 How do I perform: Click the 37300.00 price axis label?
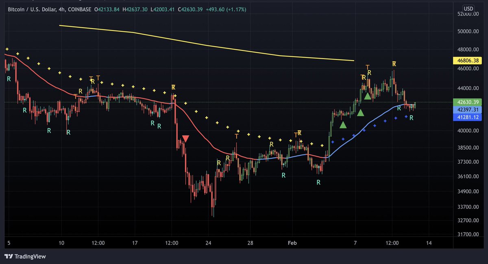pyautogui.click(x=467, y=162)
